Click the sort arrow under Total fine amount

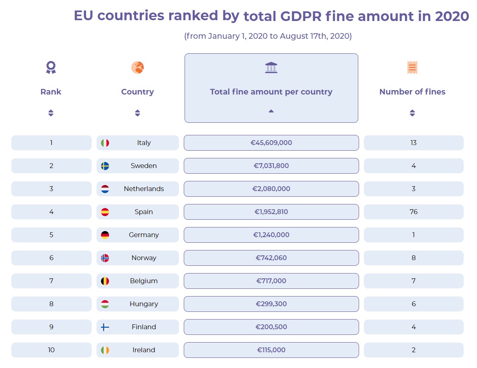(271, 111)
